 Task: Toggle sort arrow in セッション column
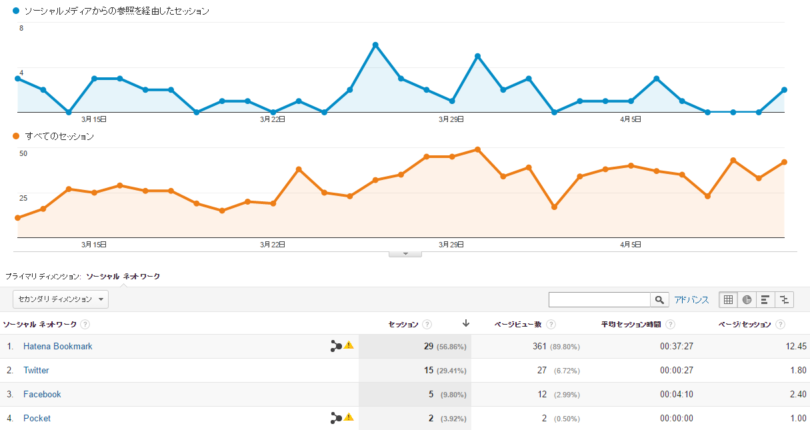465,324
